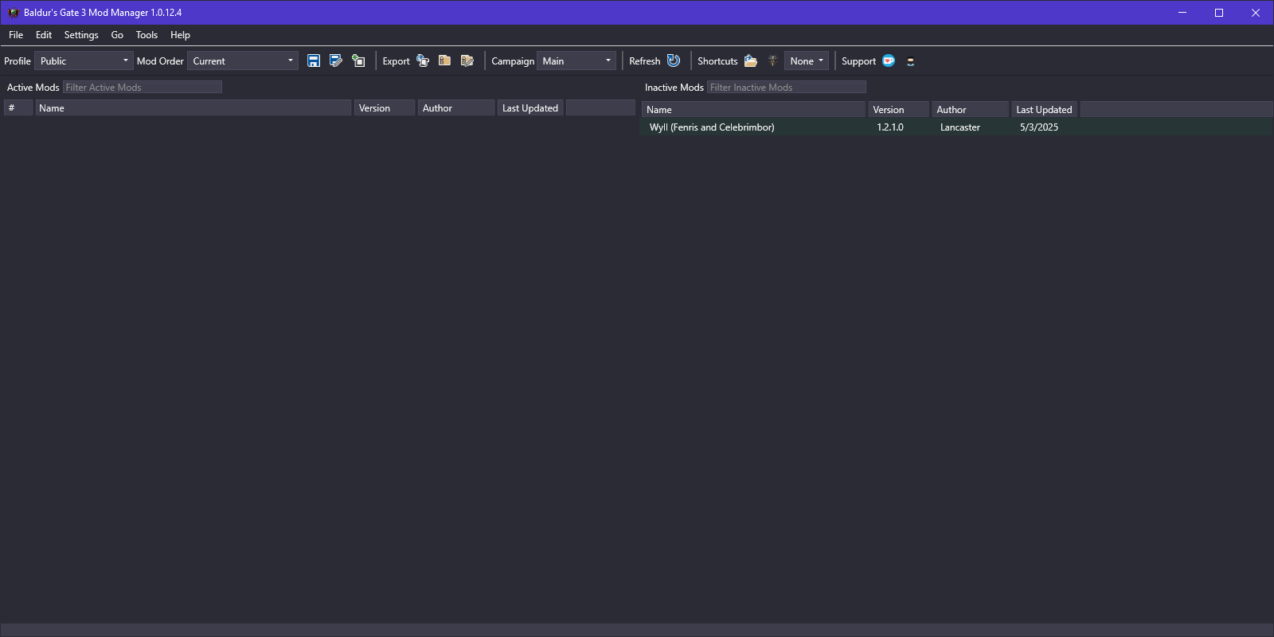The width and height of the screenshot is (1274, 637).
Task: Sort inactive mods by Name column header
Action: tap(753, 109)
